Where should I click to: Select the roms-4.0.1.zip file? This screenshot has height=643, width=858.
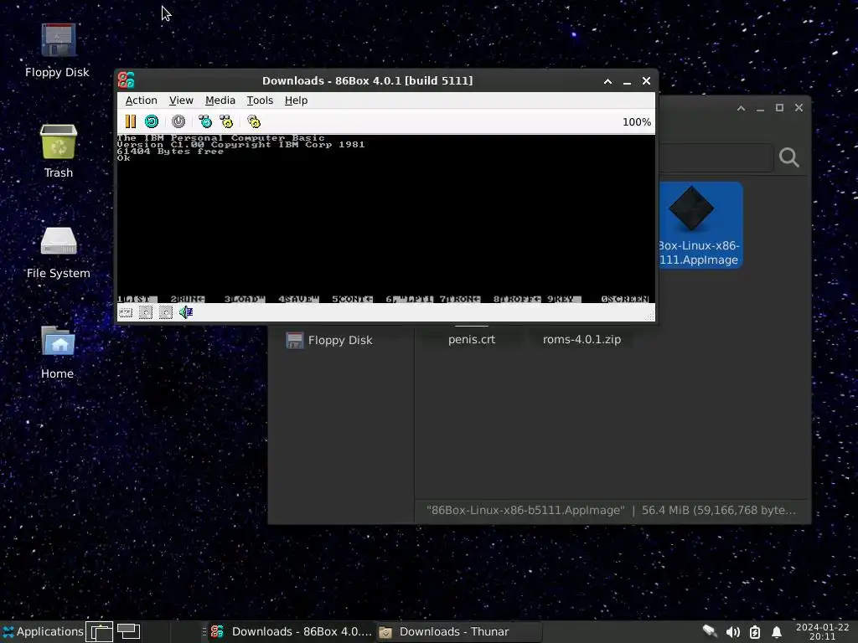pos(581,339)
